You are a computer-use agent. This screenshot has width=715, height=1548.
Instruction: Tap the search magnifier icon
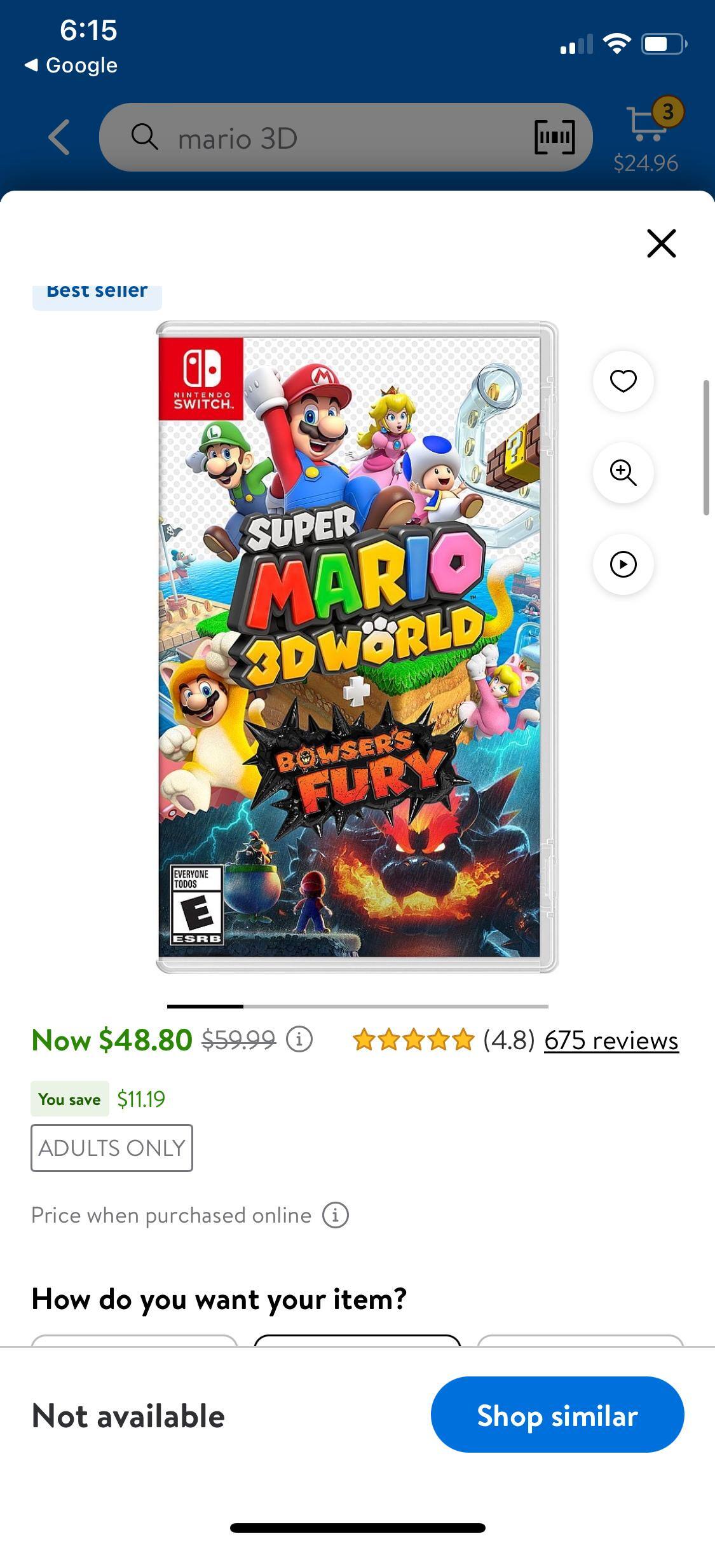[144, 137]
